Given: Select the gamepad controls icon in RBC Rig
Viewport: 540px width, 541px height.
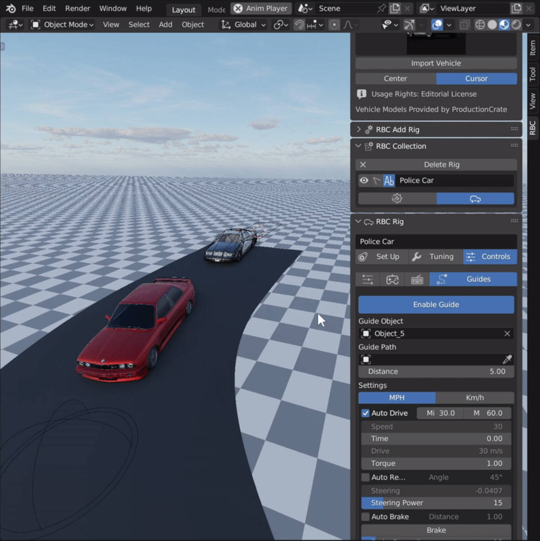Looking at the screenshot, I should click(x=392, y=279).
